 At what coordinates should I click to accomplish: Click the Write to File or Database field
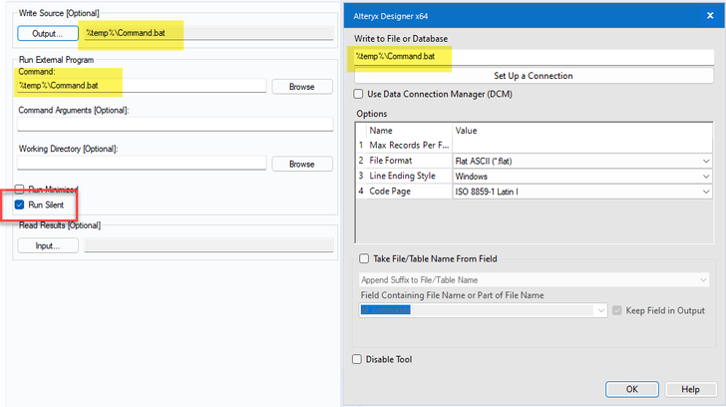534,57
